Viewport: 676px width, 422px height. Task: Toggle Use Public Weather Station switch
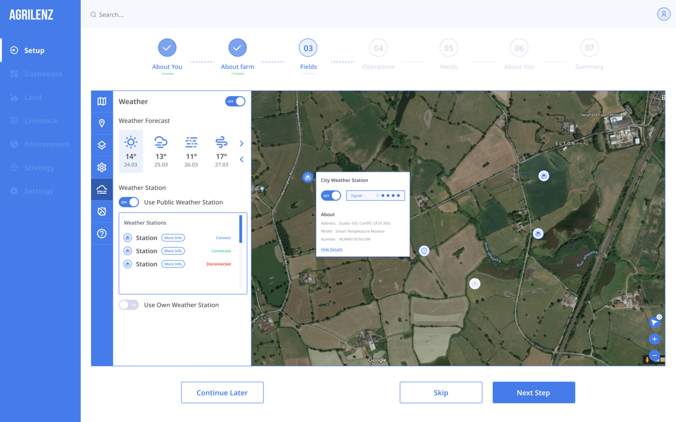(x=129, y=202)
